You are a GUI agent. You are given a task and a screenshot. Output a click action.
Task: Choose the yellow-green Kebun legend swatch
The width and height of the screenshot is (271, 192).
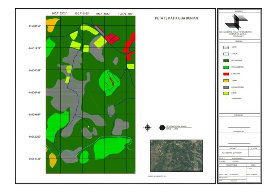point(225,93)
